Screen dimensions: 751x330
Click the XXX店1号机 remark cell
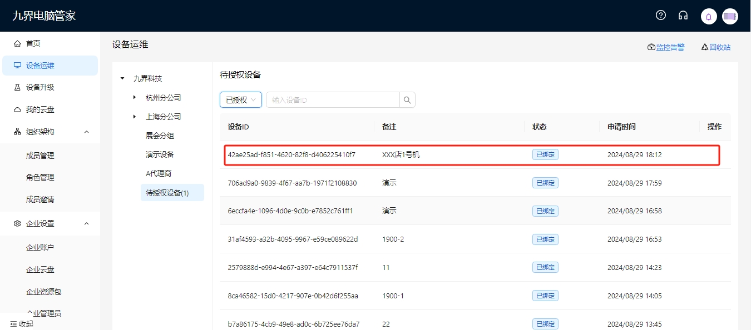coord(401,154)
